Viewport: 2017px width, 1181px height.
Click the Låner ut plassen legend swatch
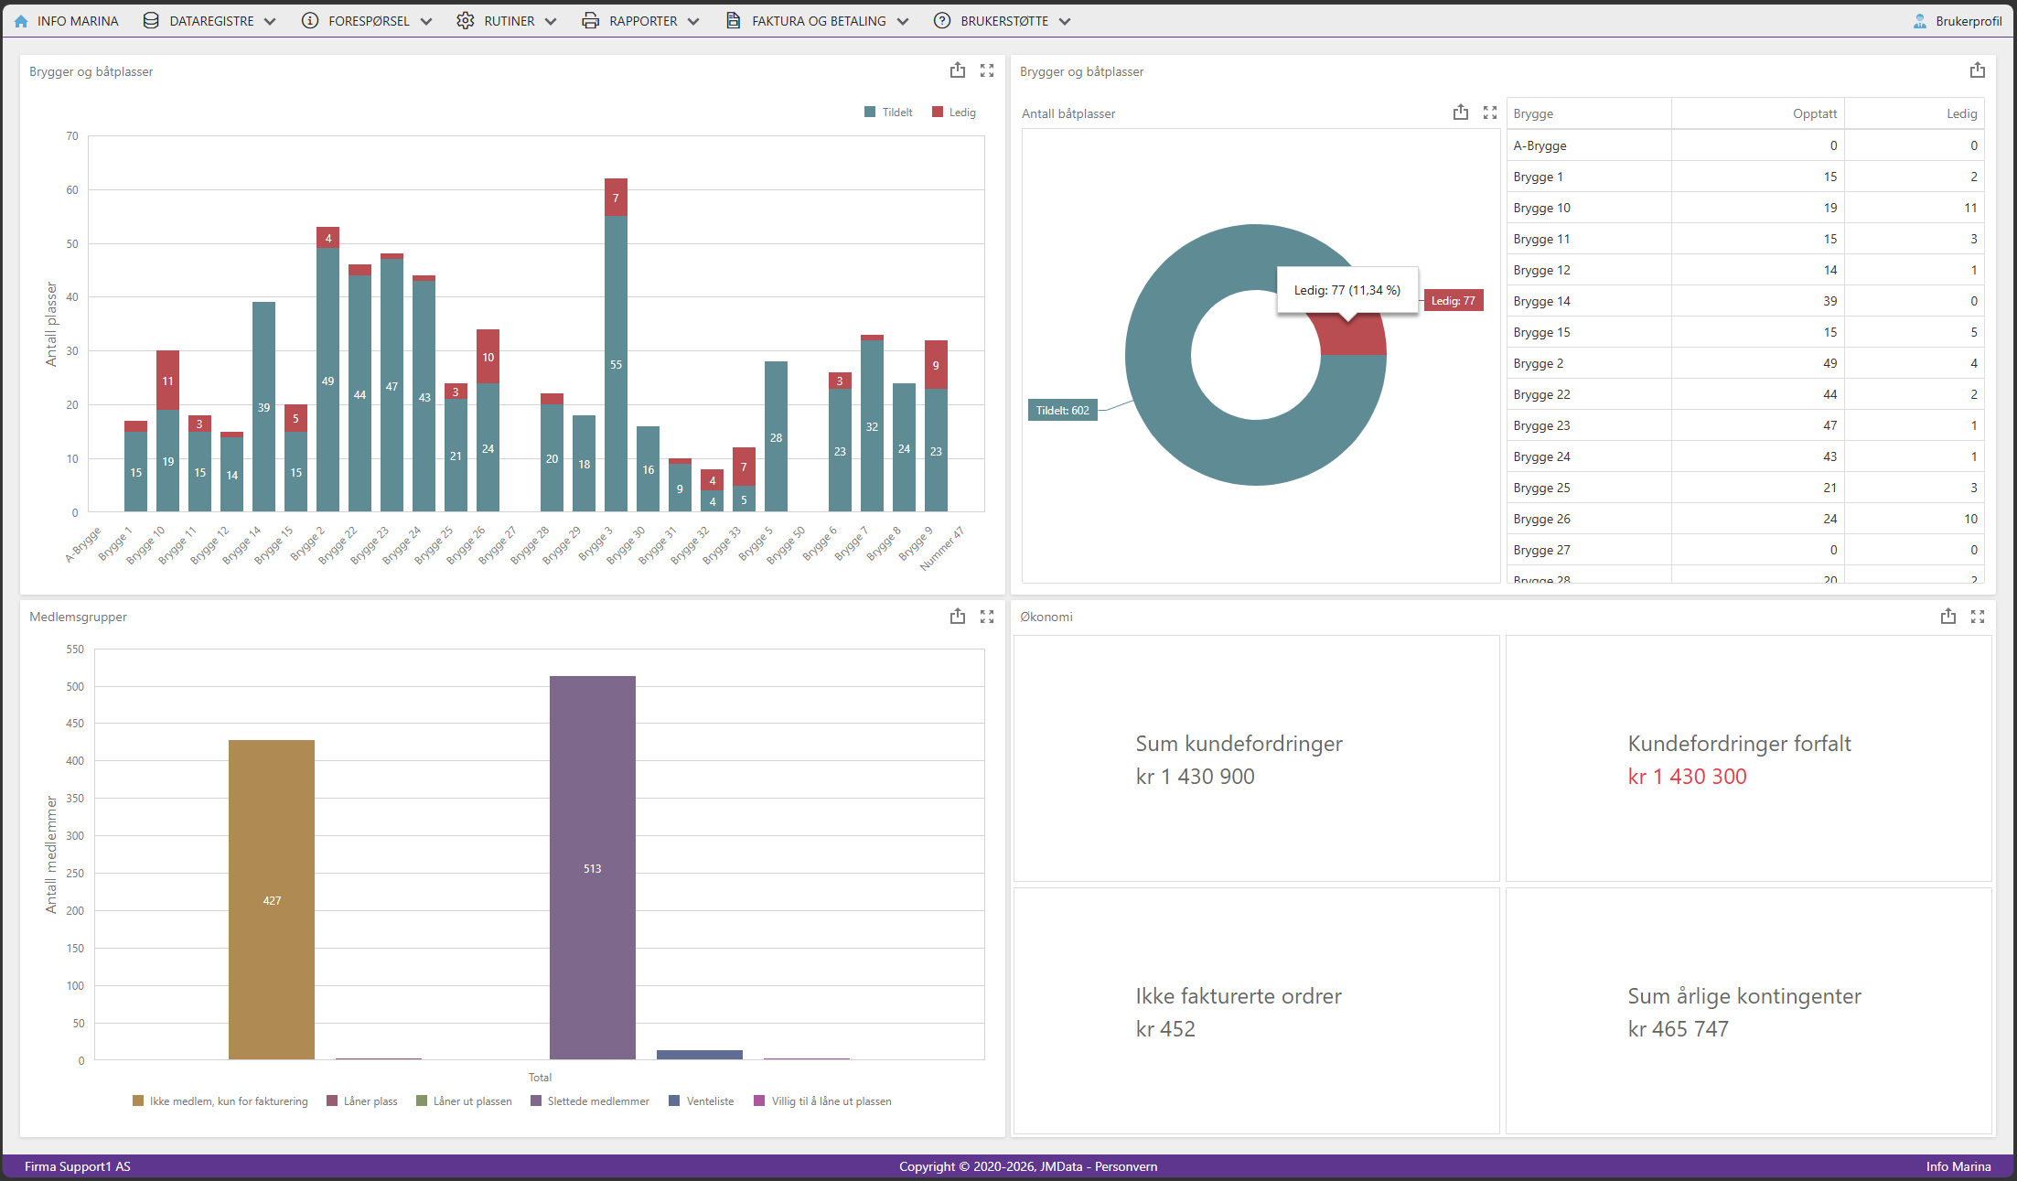point(422,1100)
